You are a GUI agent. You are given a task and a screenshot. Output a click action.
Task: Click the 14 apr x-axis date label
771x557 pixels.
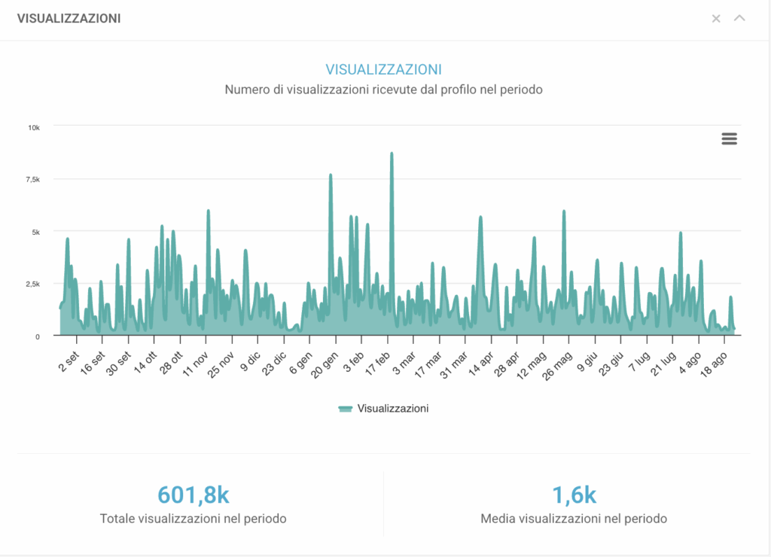[x=481, y=364]
